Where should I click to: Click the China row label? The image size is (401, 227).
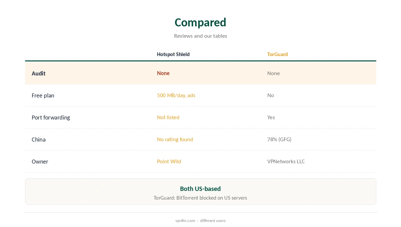[38, 140]
